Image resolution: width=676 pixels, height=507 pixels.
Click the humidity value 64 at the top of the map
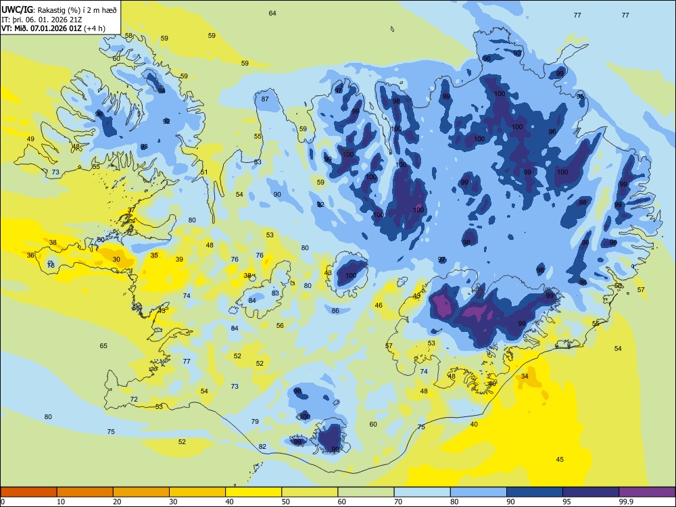click(x=272, y=14)
